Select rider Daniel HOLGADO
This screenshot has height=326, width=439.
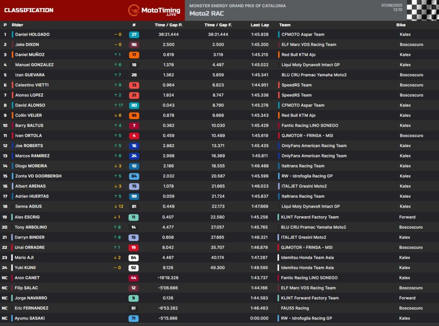coord(32,34)
